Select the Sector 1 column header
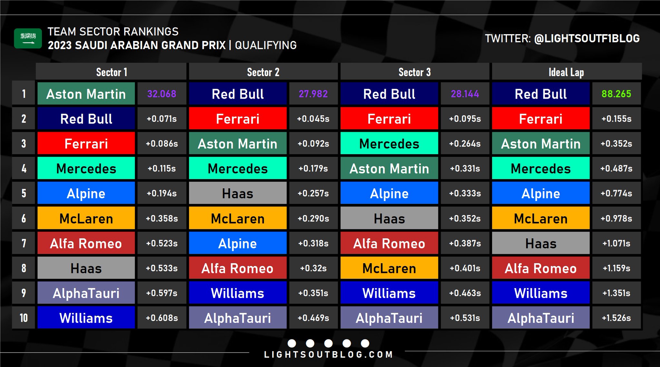Screen dimensions: 660x367 coord(111,72)
